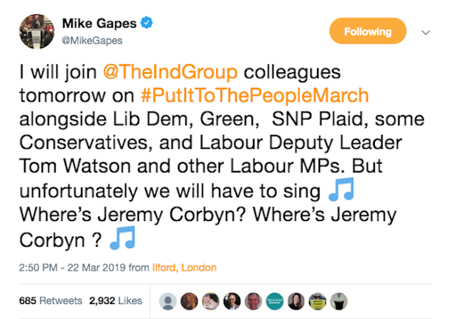View the 685 Retweets list
This screenshot has height=319, width=456.
[50, 301]
